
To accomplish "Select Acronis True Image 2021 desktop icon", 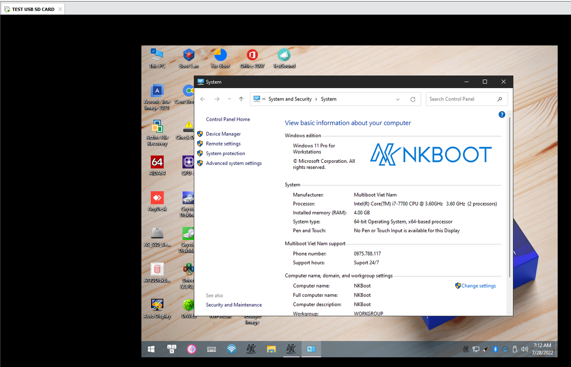I will [x=157, y=97].
